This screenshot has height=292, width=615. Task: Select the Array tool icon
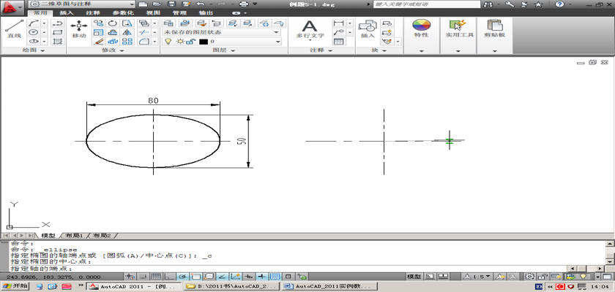click(127, 42)
